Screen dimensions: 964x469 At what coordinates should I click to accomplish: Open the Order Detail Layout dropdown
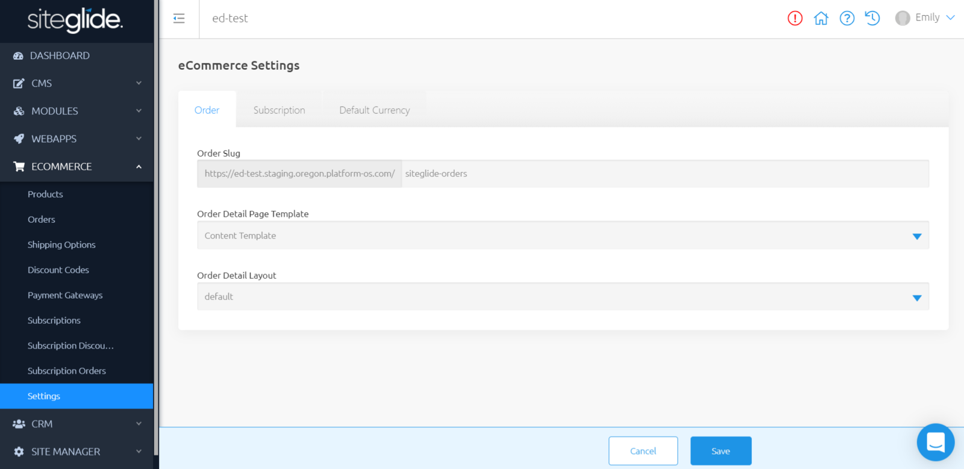(562, 297)
